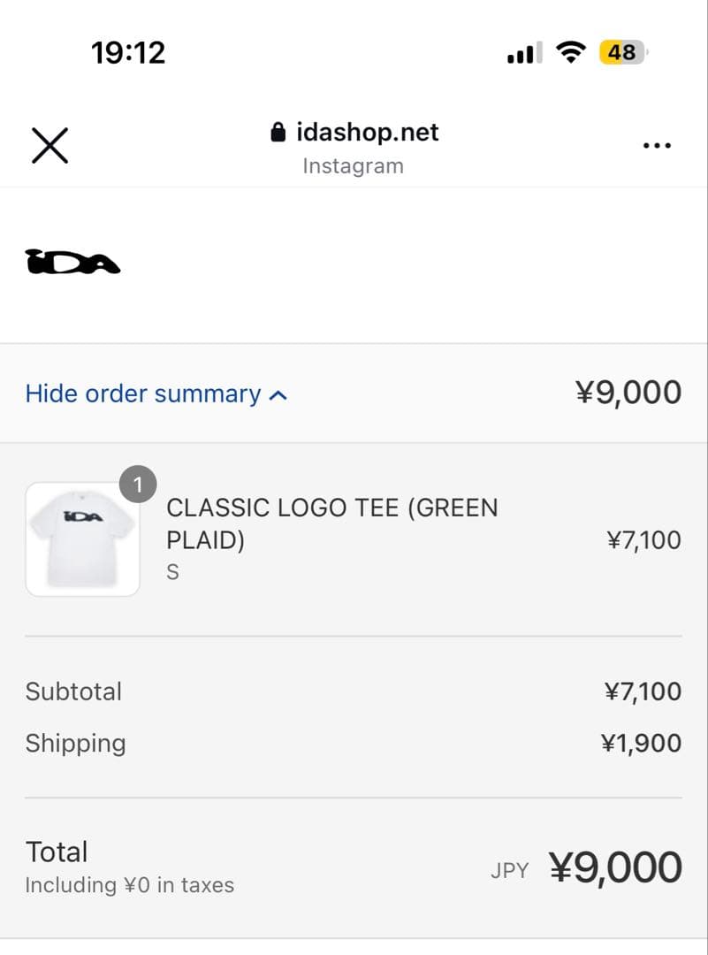The image size is (708, 955).
Task: Close the in-app browser with the X
Action: (x=49, y=145)
